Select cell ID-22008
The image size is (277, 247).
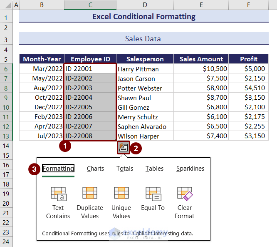coord(90,136)
